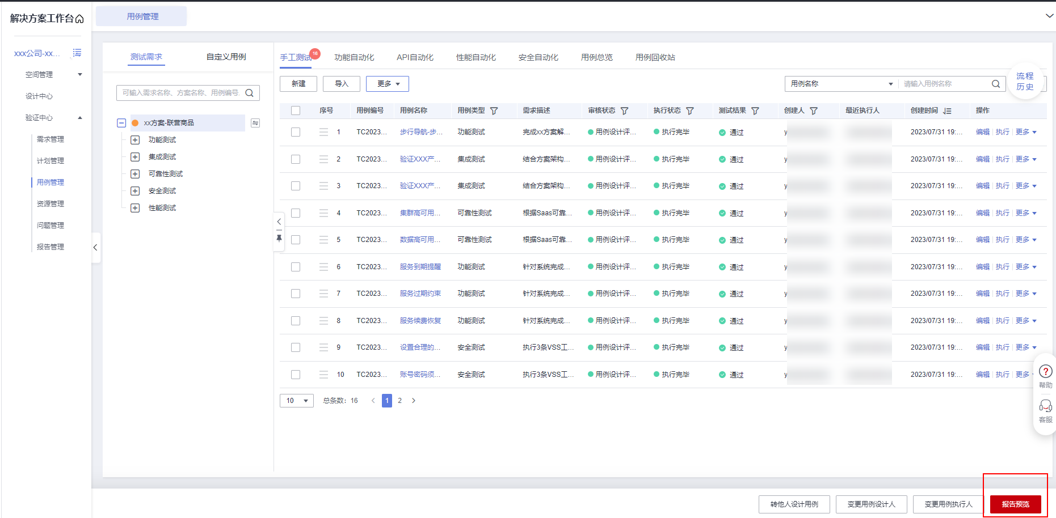
Task: Switch to 性能自动化 tab
Action: 476,57
